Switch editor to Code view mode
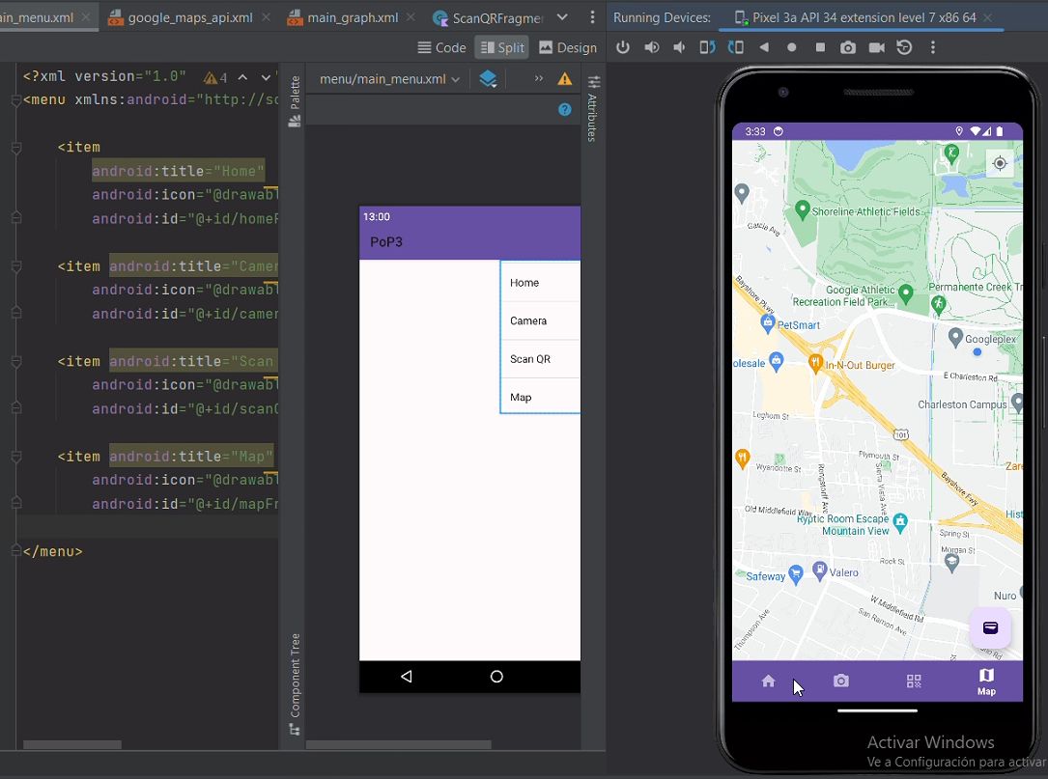This screenshot has height=779, width=1048. [x=441, y=47]
